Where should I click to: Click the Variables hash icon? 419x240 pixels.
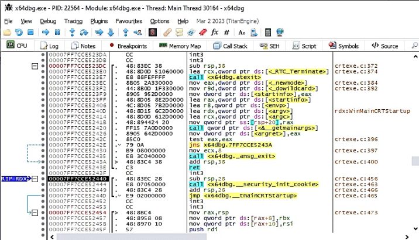pos(226,32)
